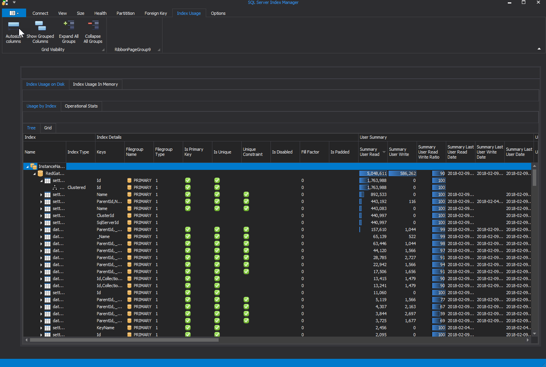Click table icon in row with 157,610 reads
Screen dimensions: 546x367
tap(48, 229)
